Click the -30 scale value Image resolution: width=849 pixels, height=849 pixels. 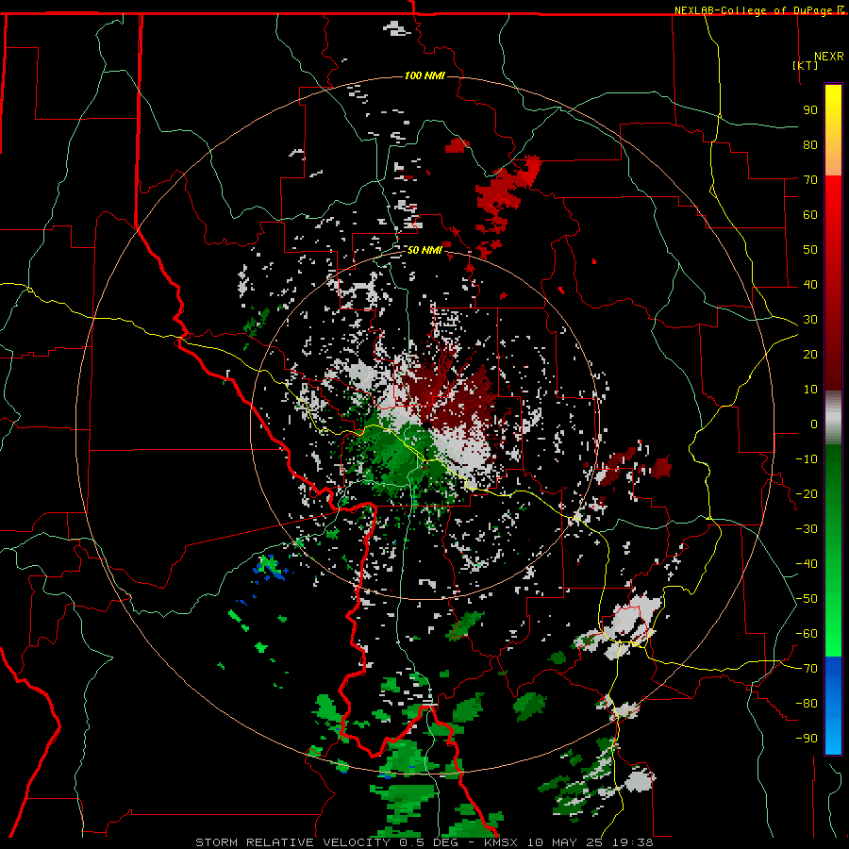807,529
